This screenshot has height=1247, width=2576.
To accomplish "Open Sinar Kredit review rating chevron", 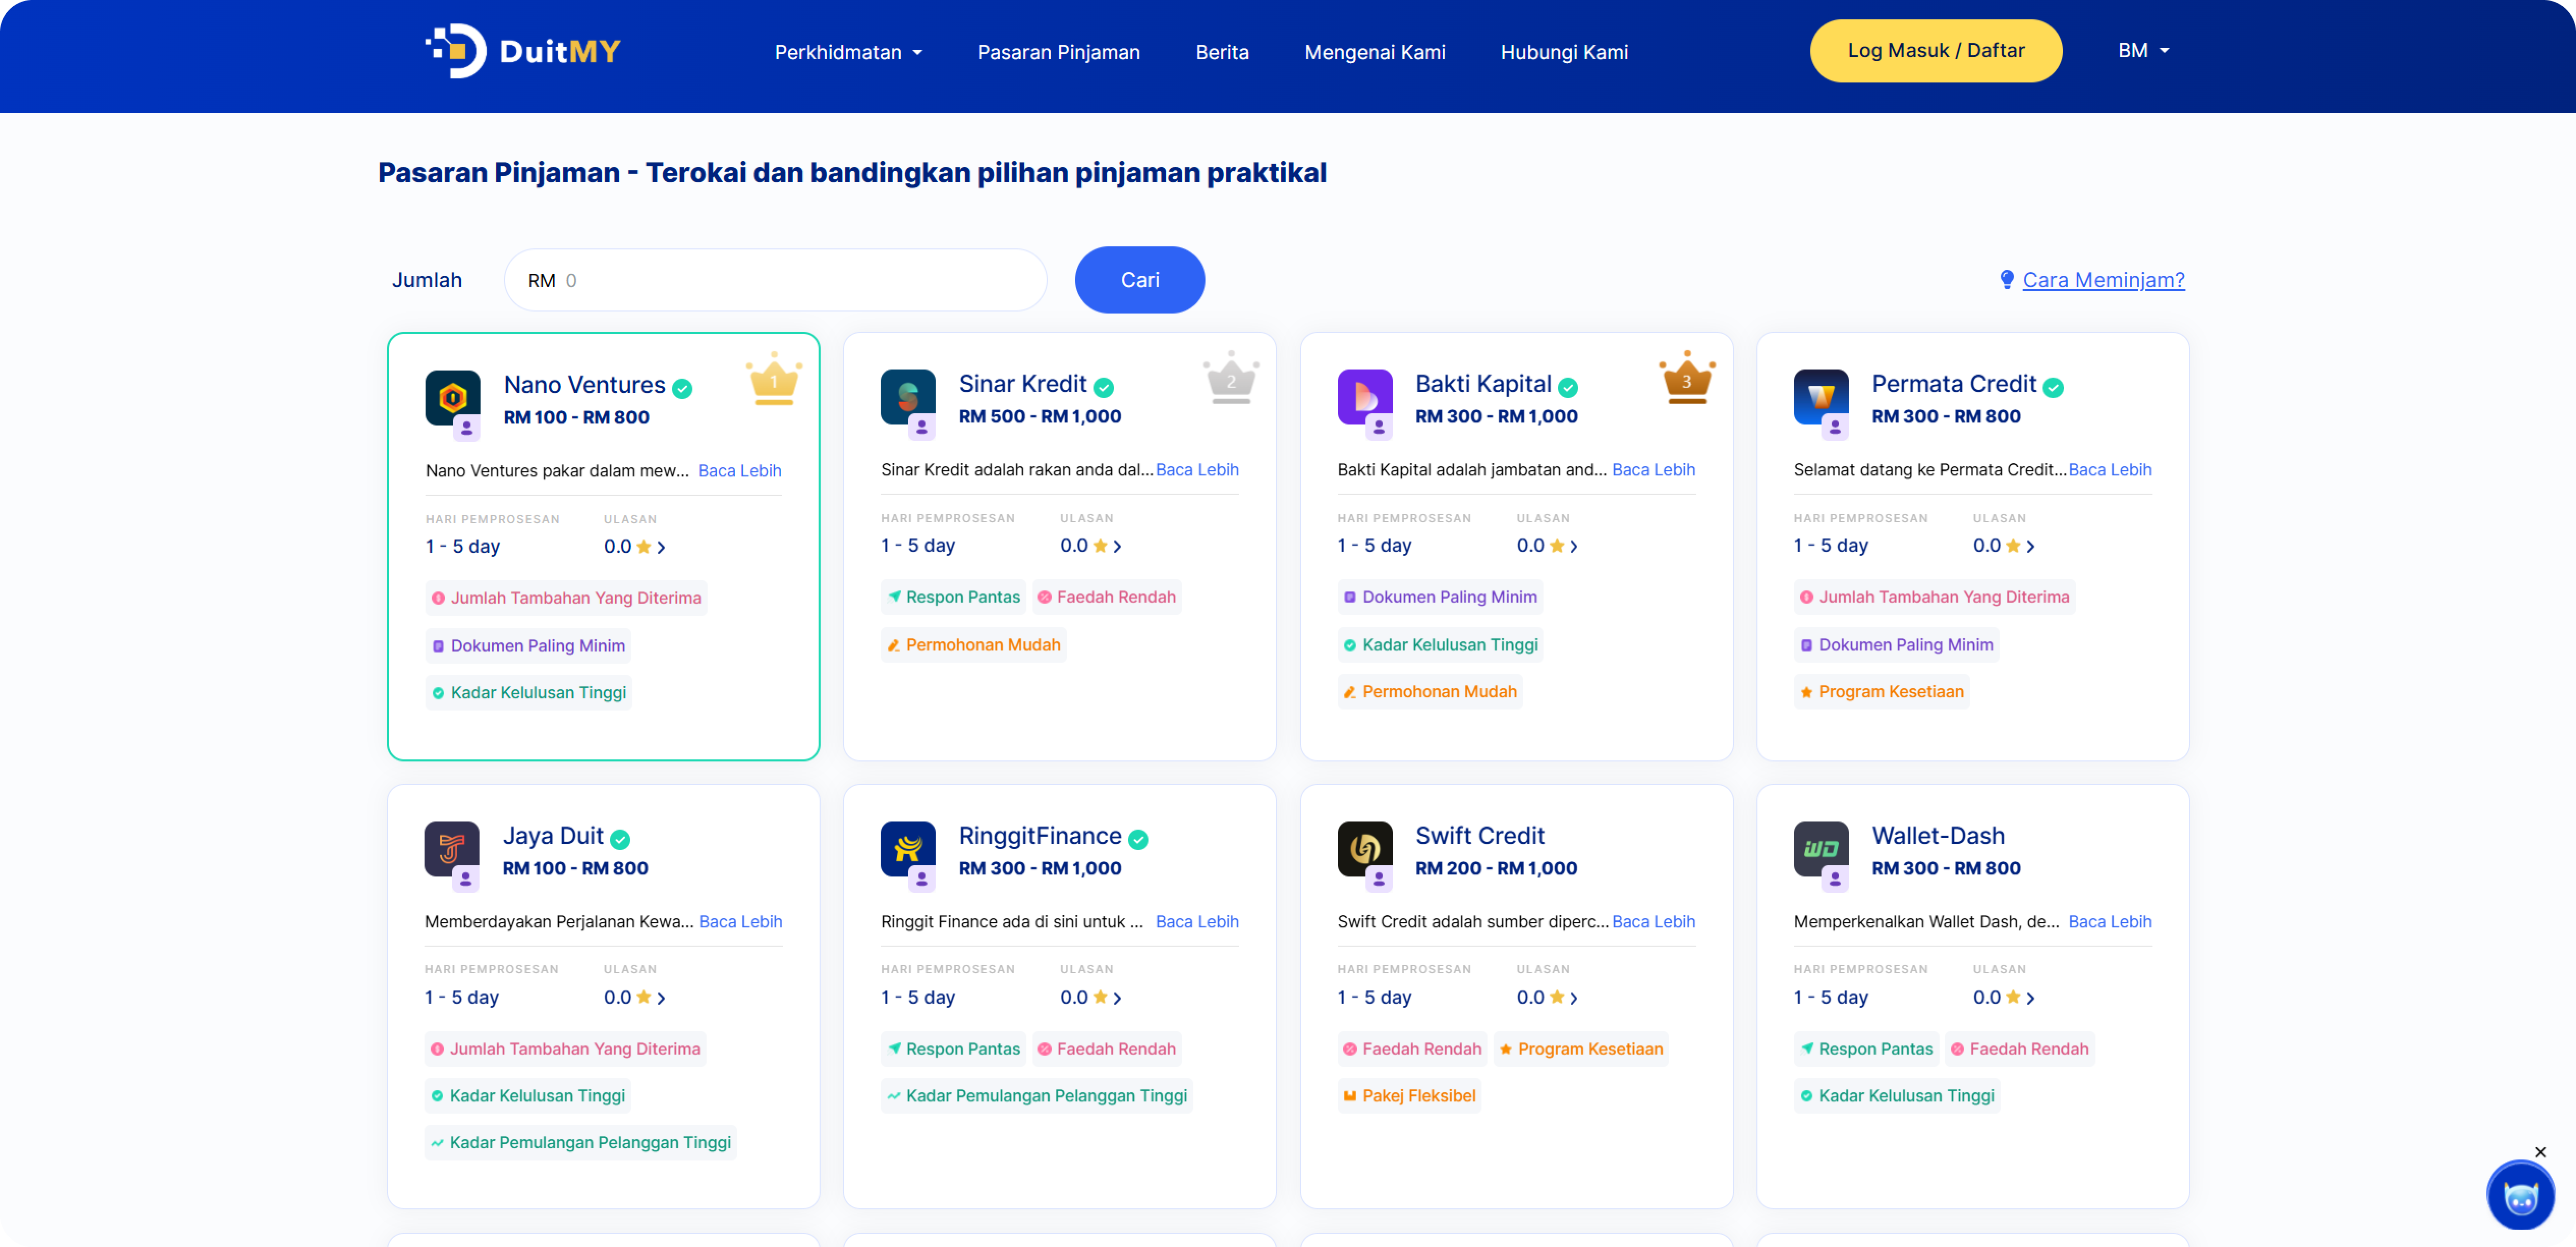I will pyautogui.click(x=1117, y=546).
